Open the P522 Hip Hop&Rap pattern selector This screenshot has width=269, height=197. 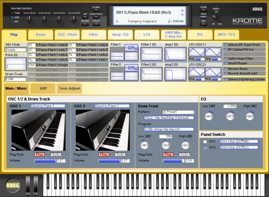coord(169,118)
